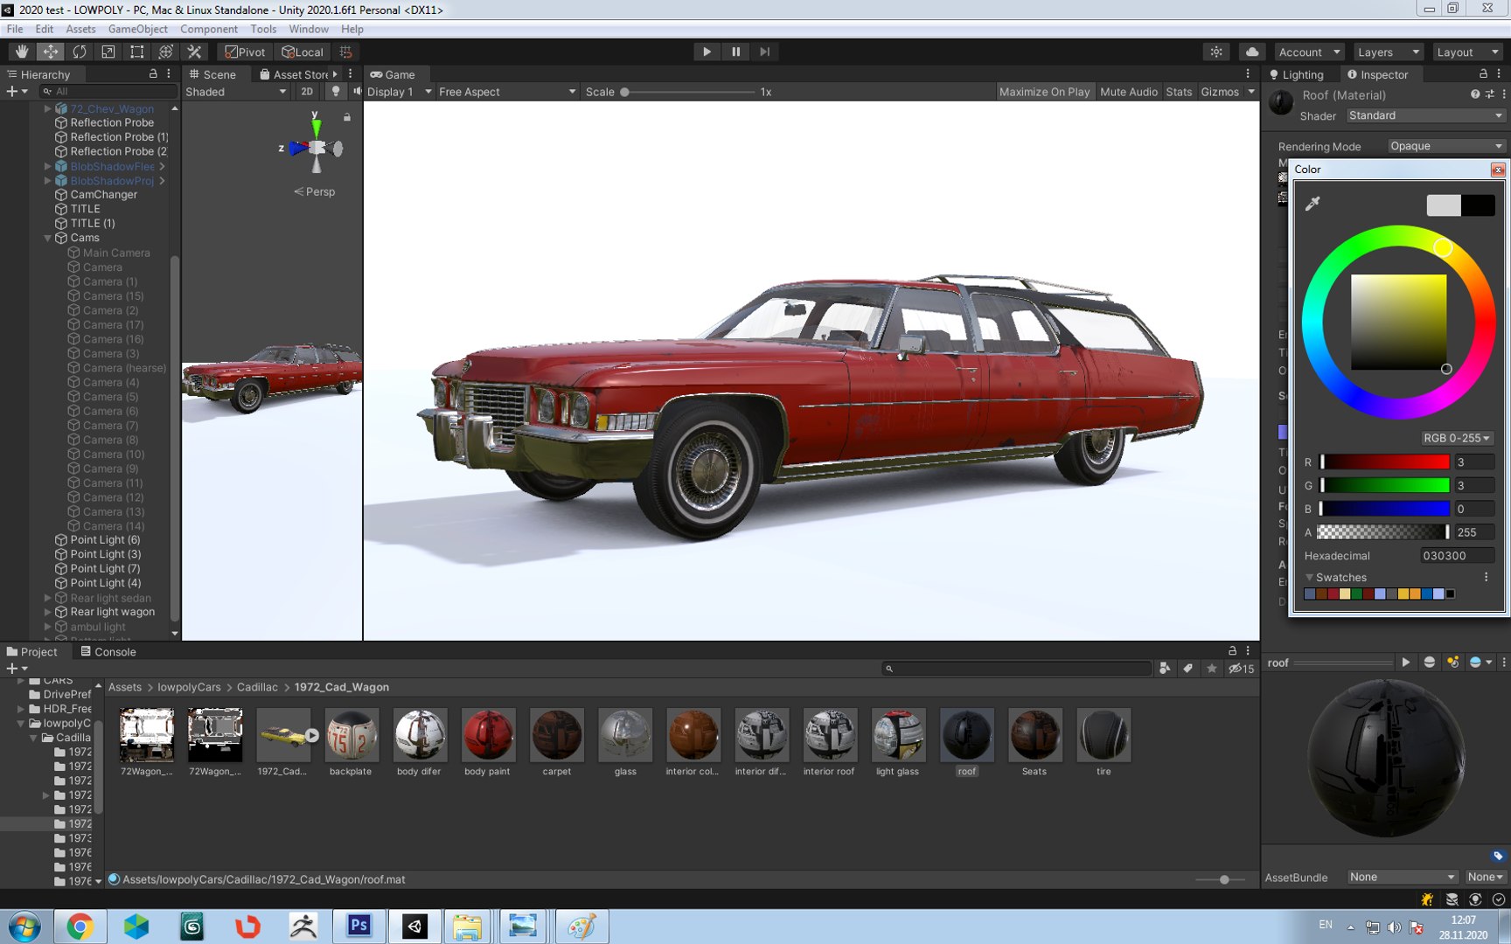Open custom editor tools wrench icon
Screen dimensions: 1511x944
click(195, 52)
